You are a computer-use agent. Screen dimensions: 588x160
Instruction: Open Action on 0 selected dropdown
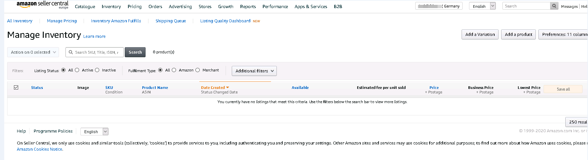(33, 52)
